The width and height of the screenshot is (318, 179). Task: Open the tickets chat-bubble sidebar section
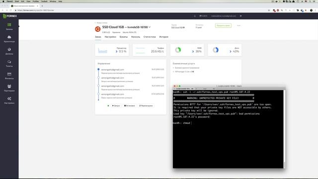click(x=9, y=63)
